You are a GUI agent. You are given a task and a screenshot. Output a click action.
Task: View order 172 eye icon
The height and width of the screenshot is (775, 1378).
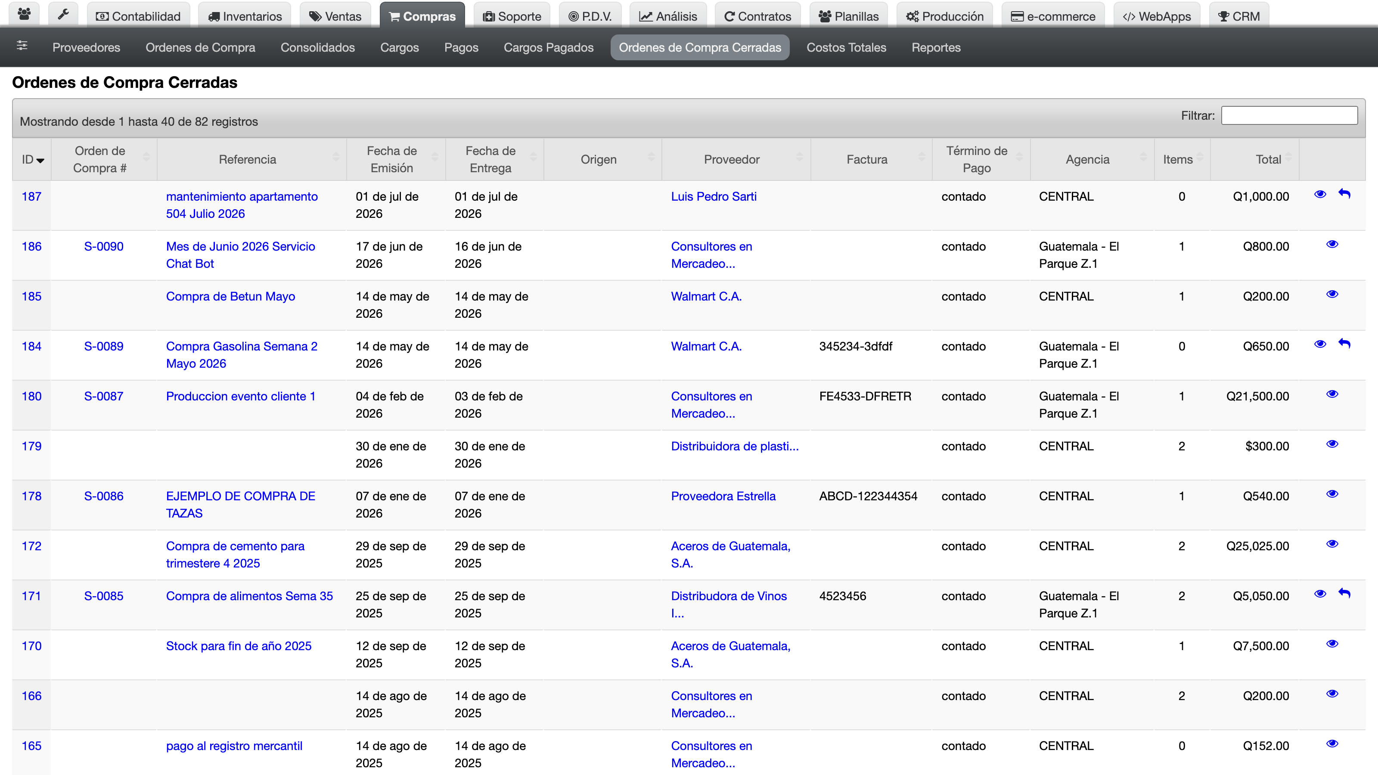point(1332,544)
